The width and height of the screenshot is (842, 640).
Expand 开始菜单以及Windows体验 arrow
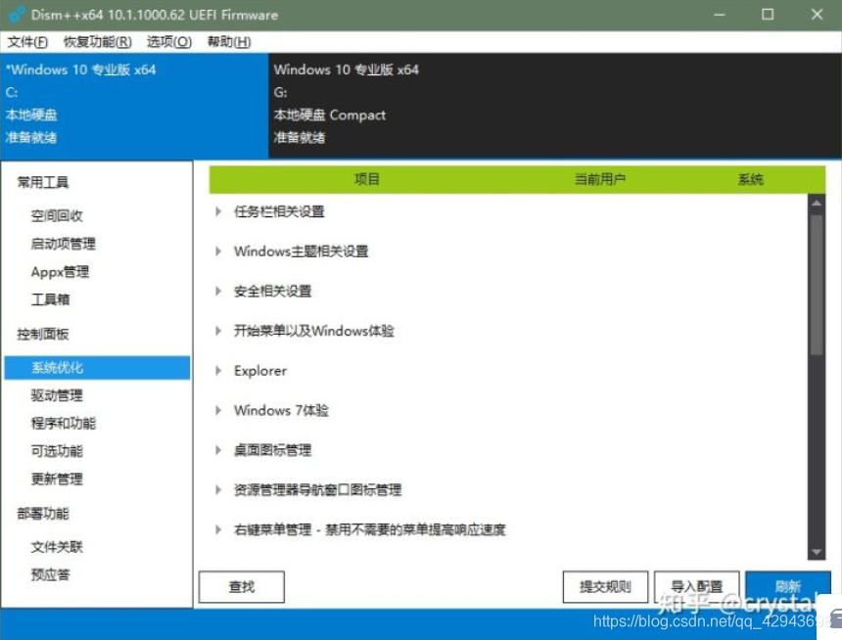coord(218,331)
